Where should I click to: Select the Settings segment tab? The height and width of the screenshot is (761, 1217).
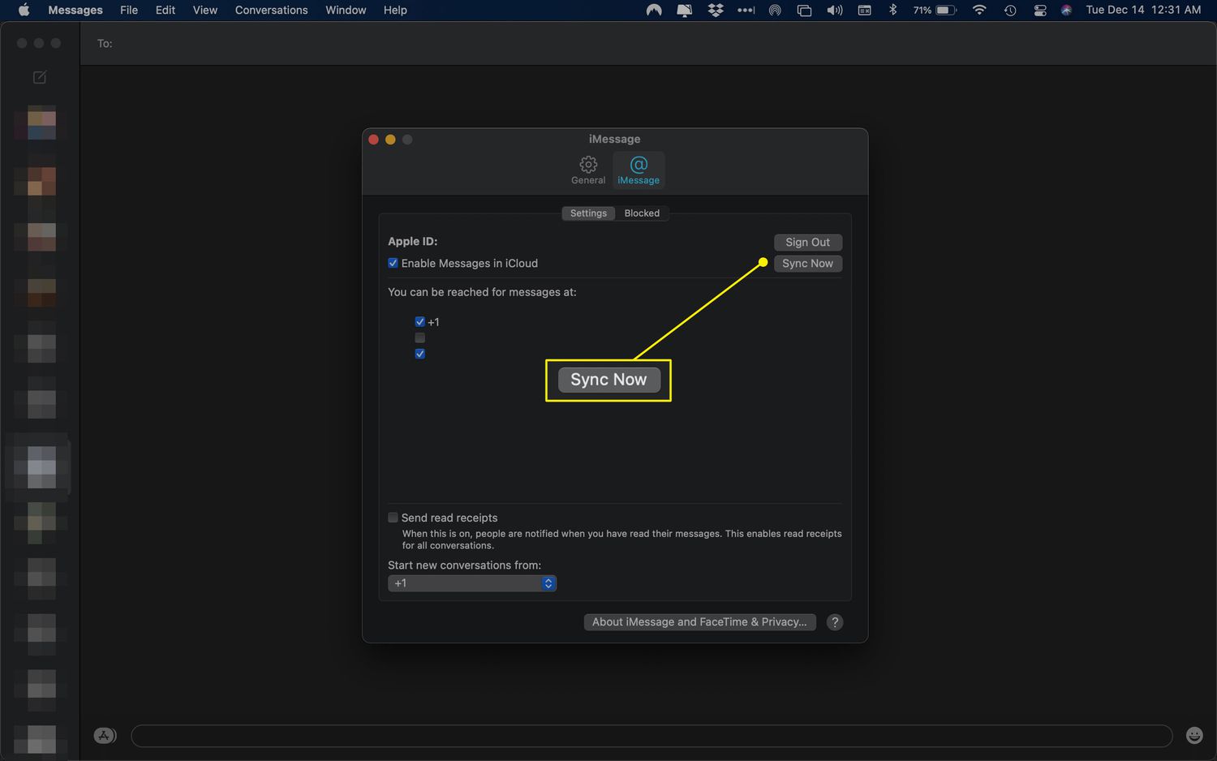[x=588, y=213]
